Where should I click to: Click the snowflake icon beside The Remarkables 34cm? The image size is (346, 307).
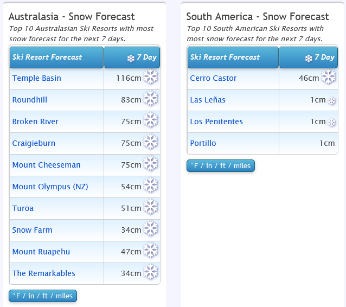[151, 272]
